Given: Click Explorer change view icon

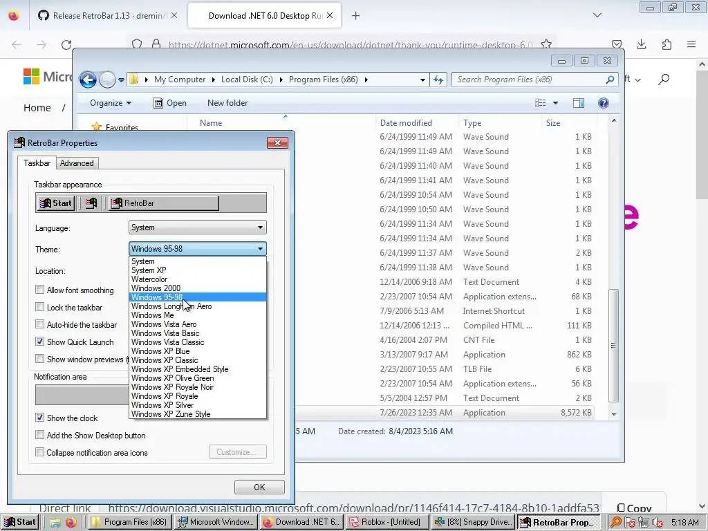Looking at the screenshot, I should point(541,103).
